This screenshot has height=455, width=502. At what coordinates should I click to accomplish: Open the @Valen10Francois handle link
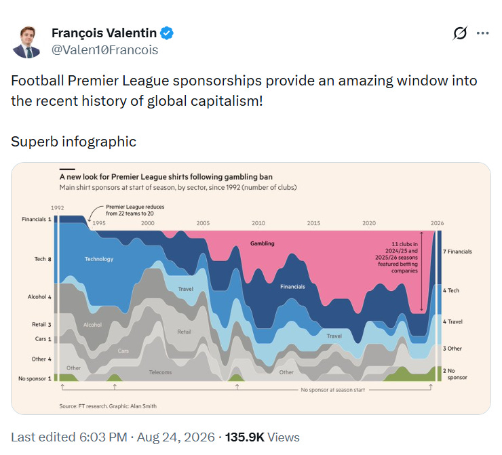coord(104,50)
